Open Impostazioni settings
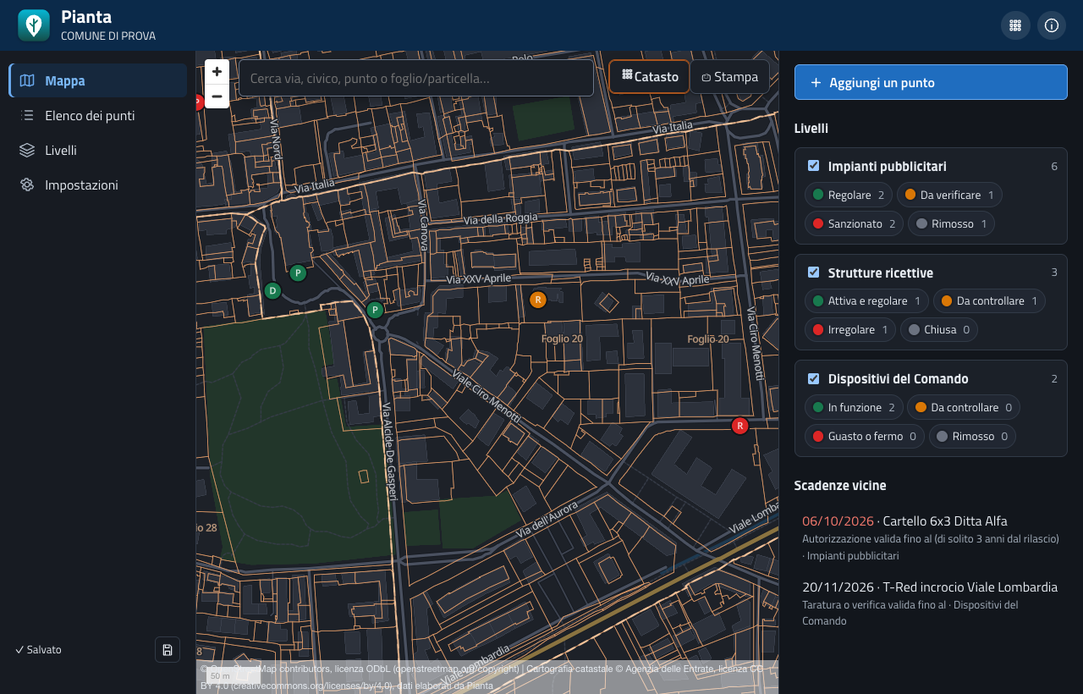The height and width of the screenshot is (694, 1083). point(98,185)
